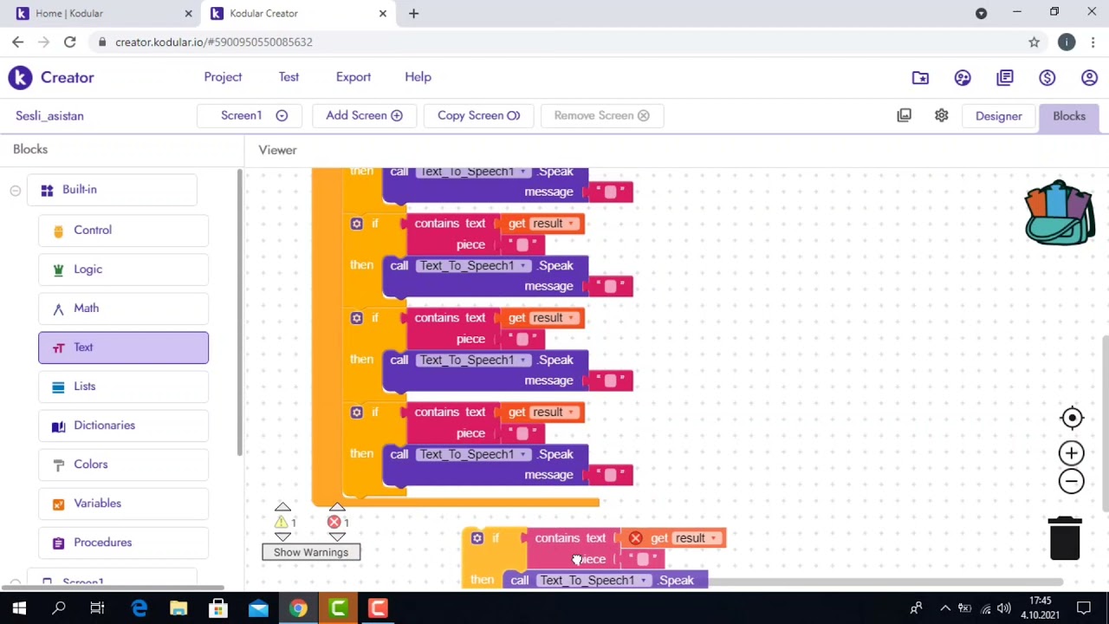
Task: Center workspace with the target icon
Action: [x=1072, y=418]
